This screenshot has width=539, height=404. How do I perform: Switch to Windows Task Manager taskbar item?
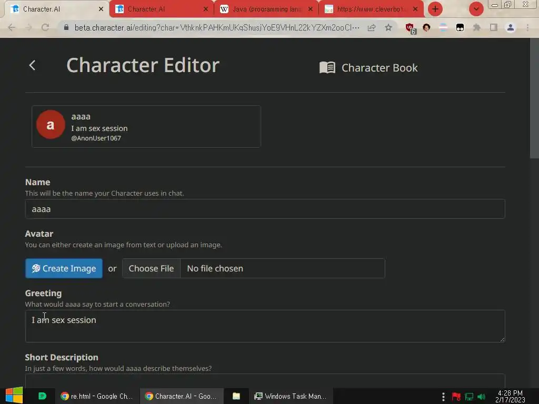[291, 396]
